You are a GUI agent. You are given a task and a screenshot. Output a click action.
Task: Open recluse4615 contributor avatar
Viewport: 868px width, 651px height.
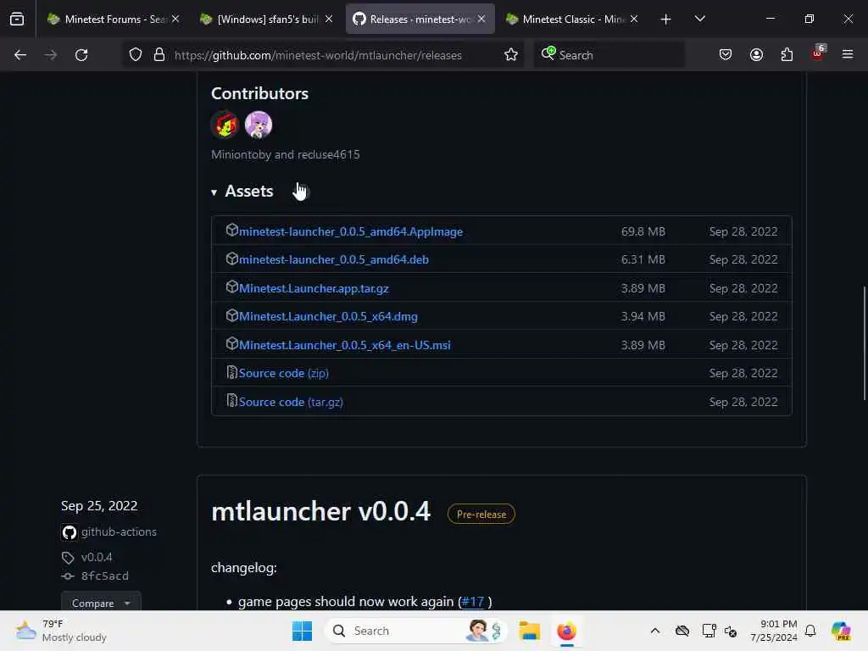pos(259,124)
